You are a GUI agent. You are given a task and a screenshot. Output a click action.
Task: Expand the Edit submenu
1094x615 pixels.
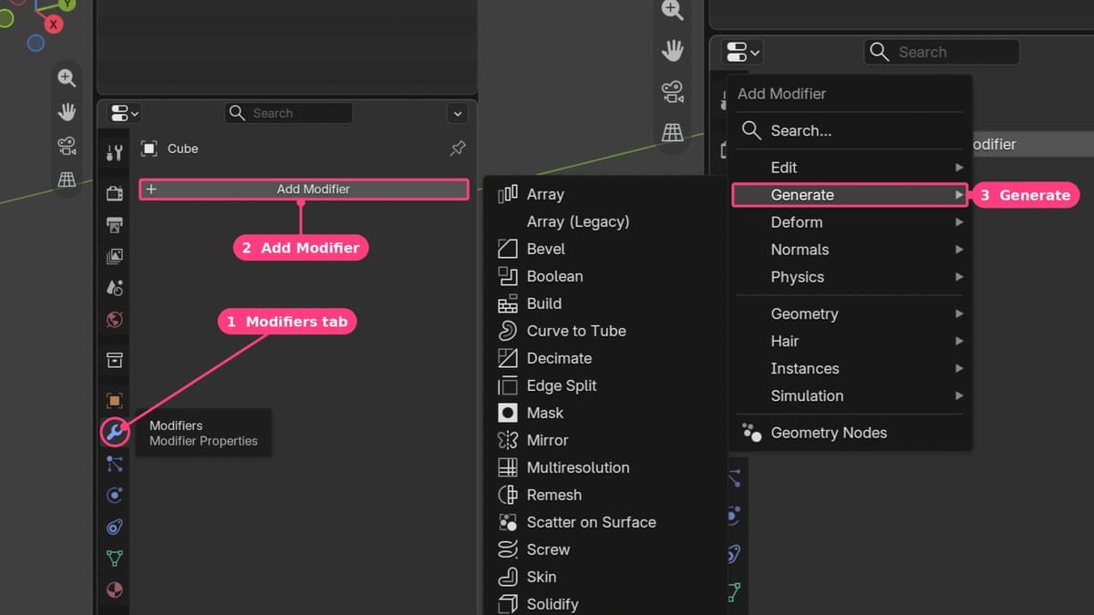point(850,168)
